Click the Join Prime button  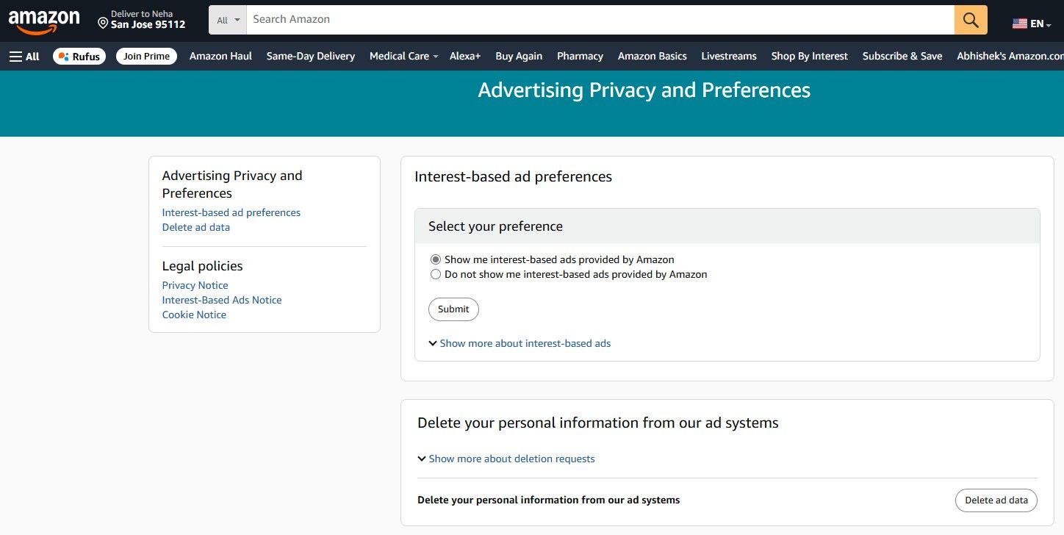(146, 56)
